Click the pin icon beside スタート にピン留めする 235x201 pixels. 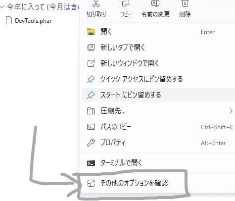coord(91,95)
